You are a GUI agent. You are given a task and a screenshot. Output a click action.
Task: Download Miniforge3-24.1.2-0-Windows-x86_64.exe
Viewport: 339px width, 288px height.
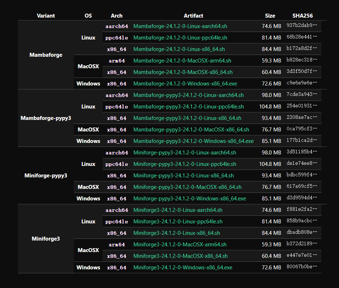(x=183, y=268)
